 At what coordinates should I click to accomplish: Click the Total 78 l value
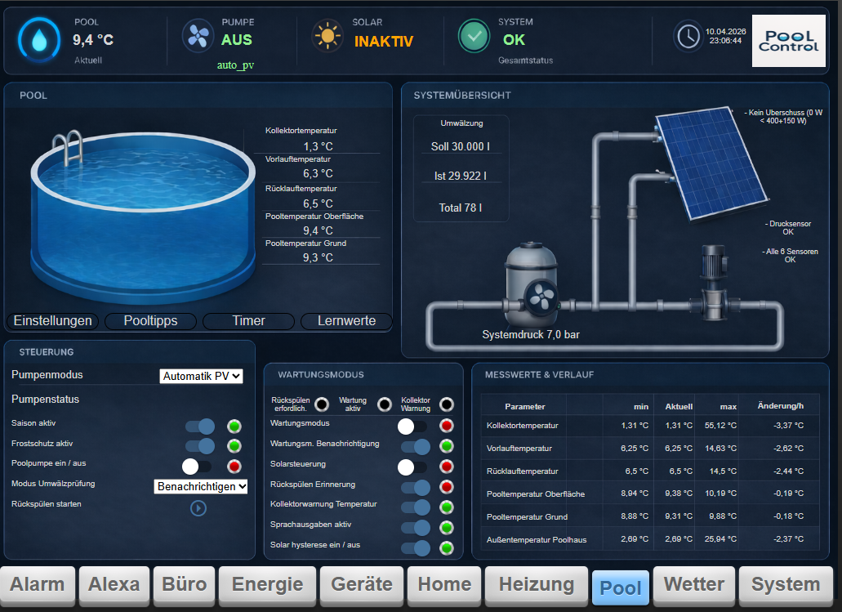(460, 208)
